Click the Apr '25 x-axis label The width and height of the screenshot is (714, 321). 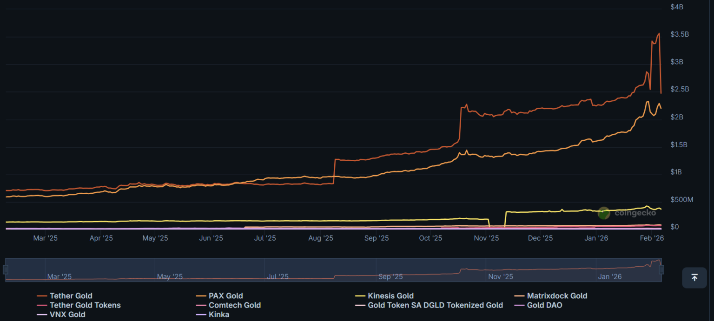101,238
